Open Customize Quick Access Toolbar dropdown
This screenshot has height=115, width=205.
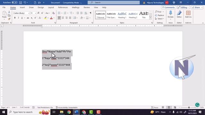coord(44,3)
